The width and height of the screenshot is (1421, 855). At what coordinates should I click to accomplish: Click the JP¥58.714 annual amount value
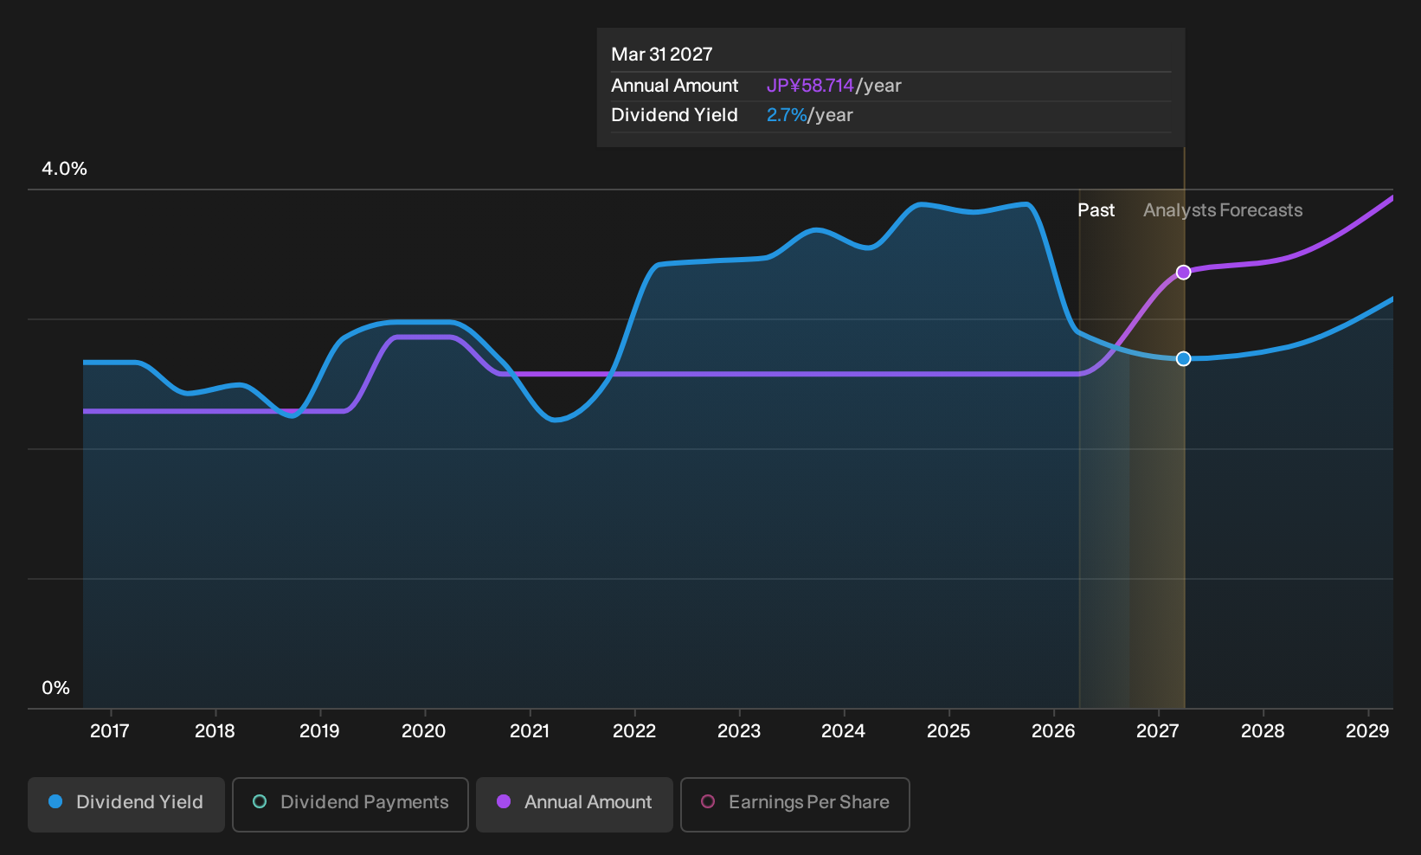(810, 86)
